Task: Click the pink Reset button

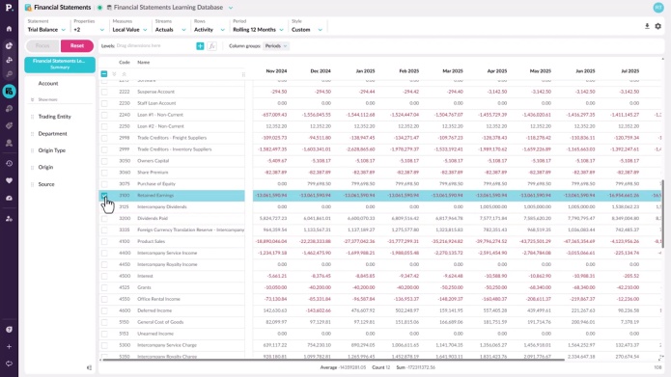Action: click(77, 45)
